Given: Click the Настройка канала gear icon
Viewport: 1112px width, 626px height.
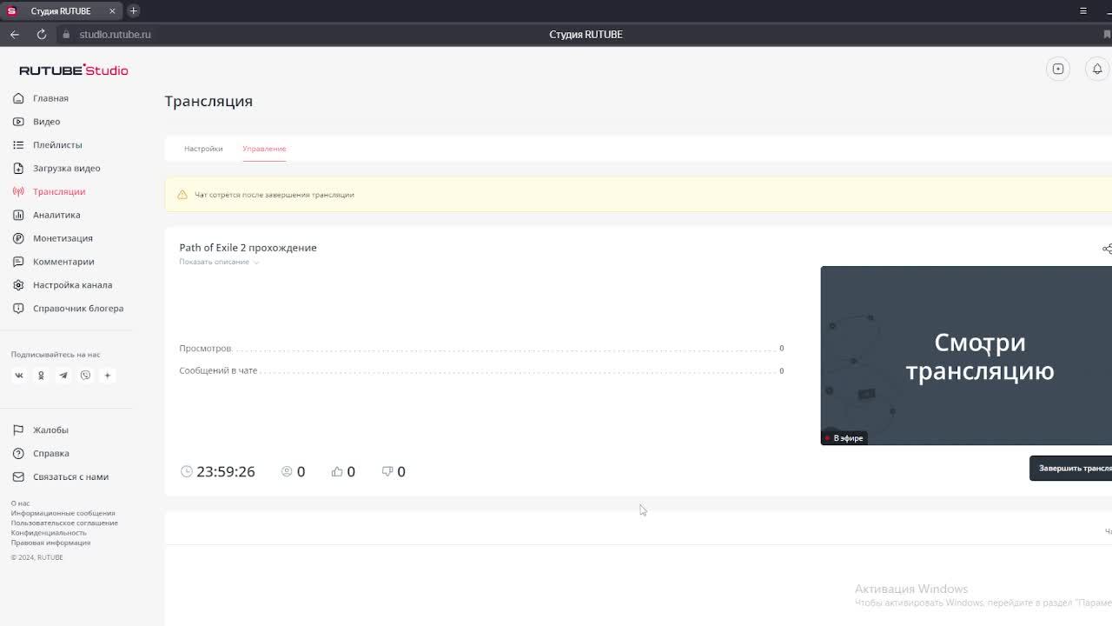Looking at the screenshot, I should [18, 285].
